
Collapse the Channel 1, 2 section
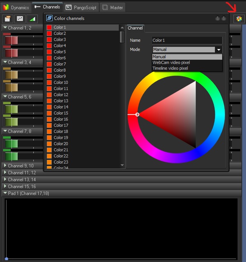5,28
